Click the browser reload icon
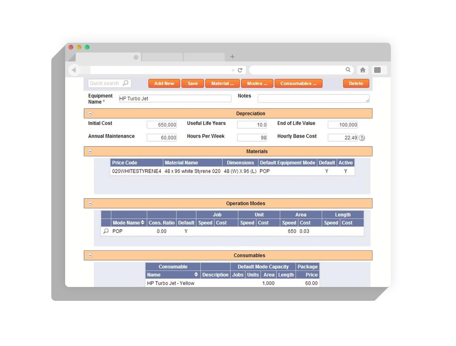Screen dimensions: 456x346 240,70
